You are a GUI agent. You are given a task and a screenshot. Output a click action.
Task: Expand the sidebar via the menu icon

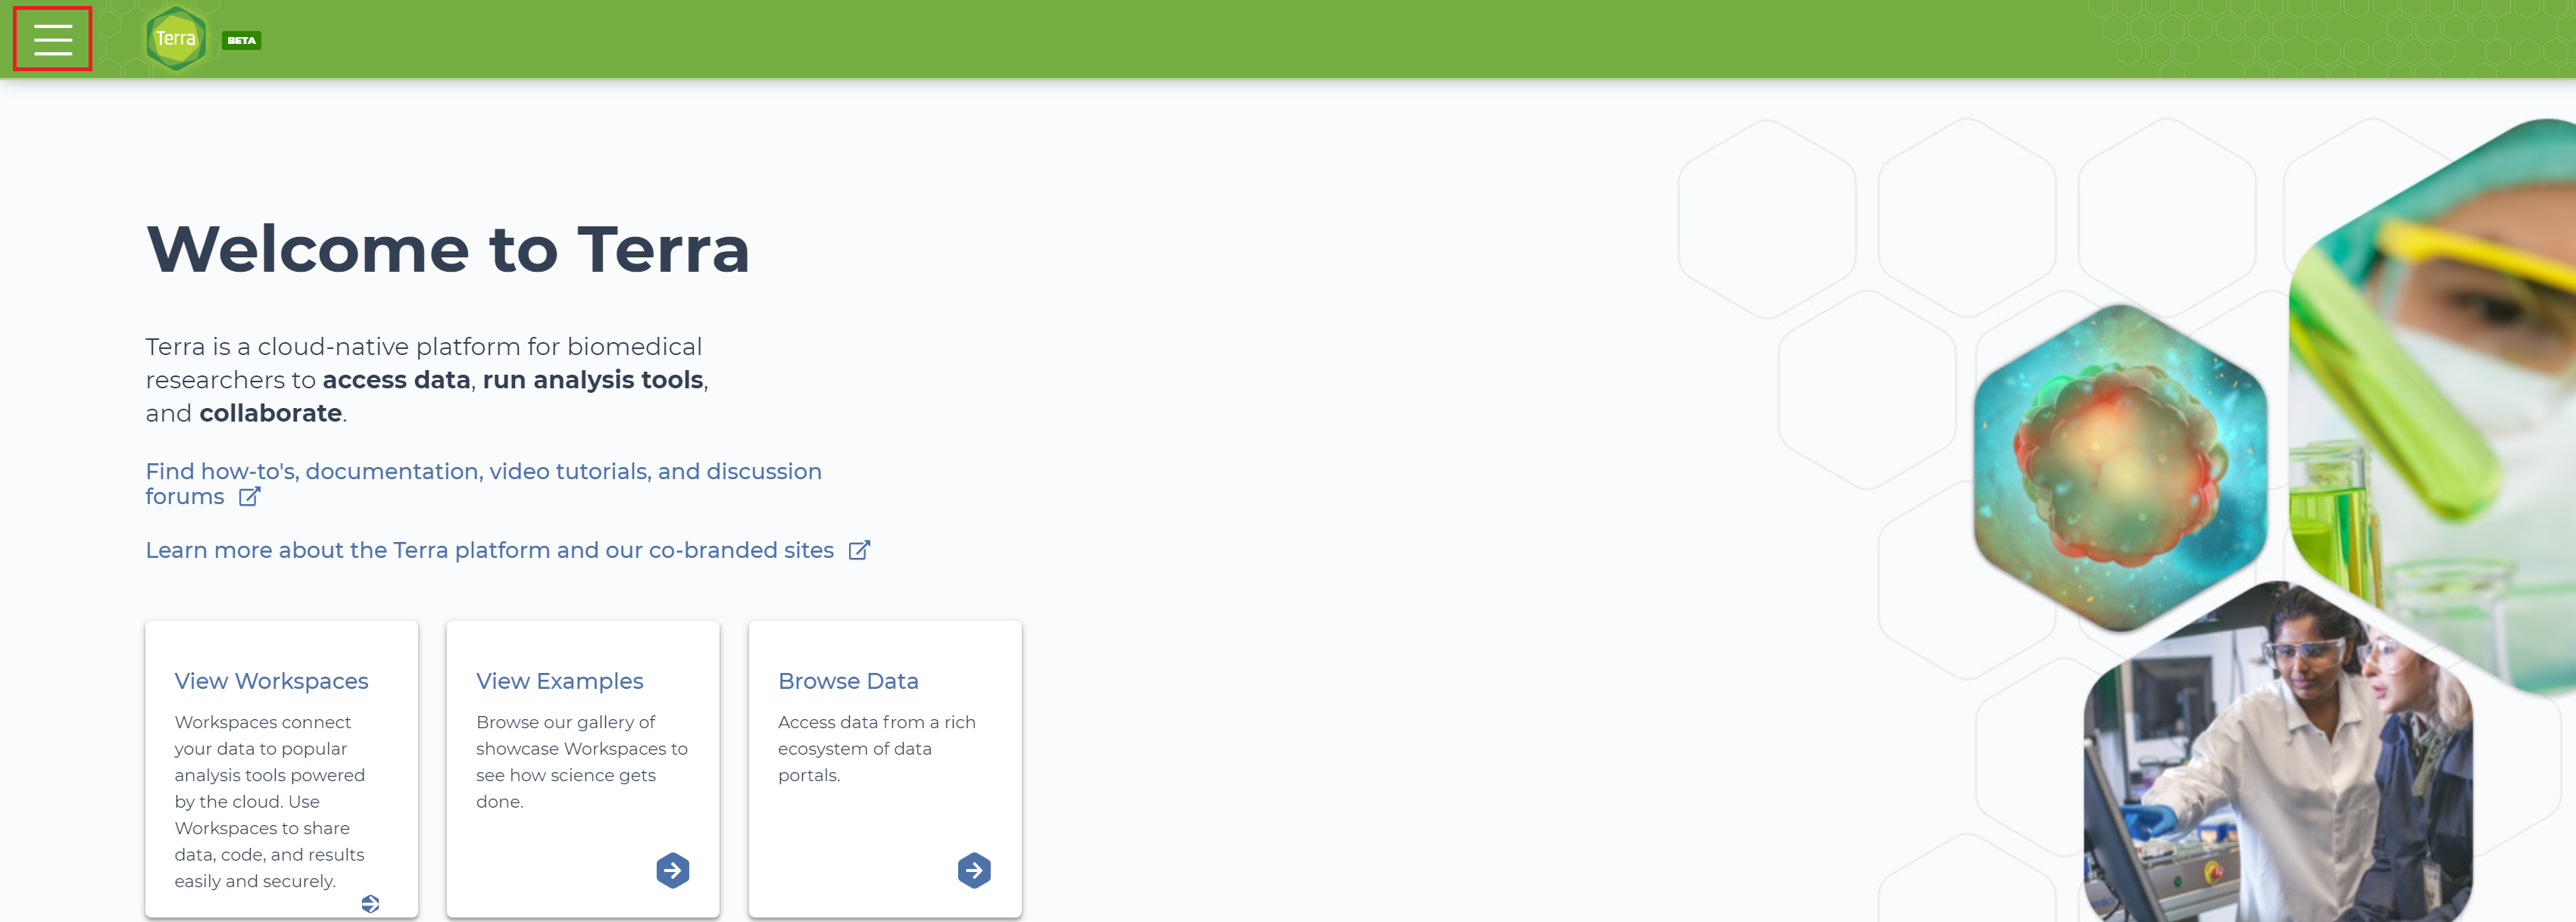pyautogui.click(x=51, y=39)
